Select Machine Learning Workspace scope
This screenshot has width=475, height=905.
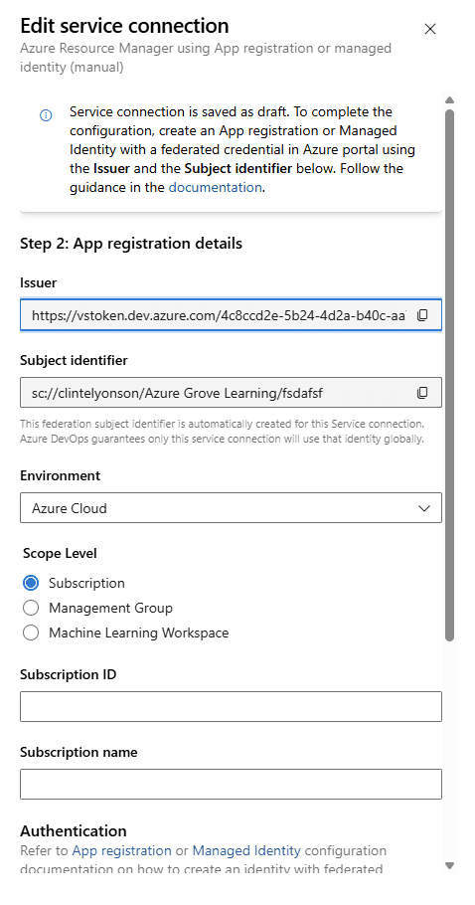(31, 633)
